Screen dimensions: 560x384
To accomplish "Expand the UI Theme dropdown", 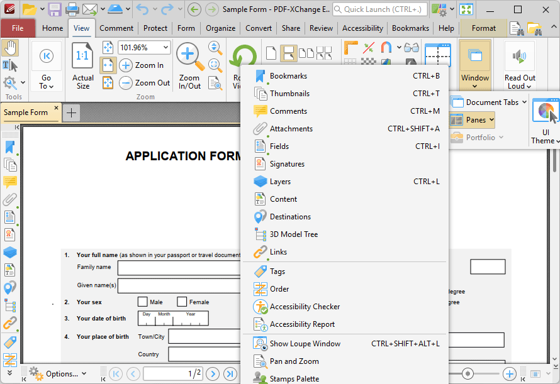I will point(546,136).
